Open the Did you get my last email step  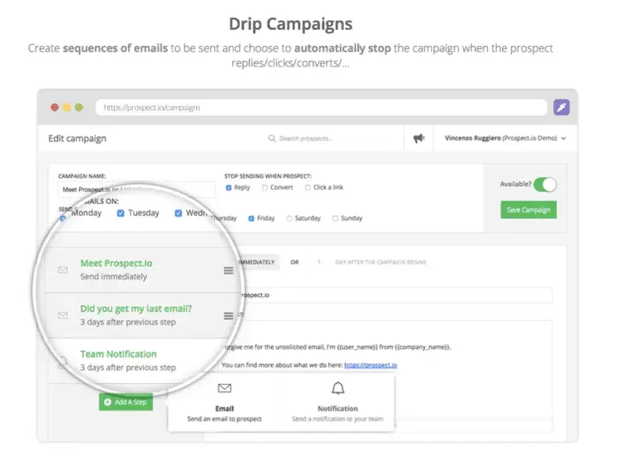click(136, 309)
